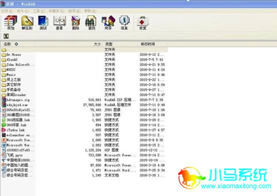The image size is (277, 196).
Task: Sort by the 名称 column header
Action: pyautogui.click(x=7, y=44)
